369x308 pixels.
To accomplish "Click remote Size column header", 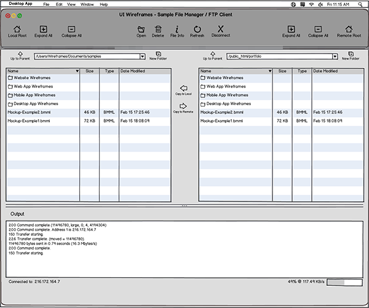I will [282, 71].
